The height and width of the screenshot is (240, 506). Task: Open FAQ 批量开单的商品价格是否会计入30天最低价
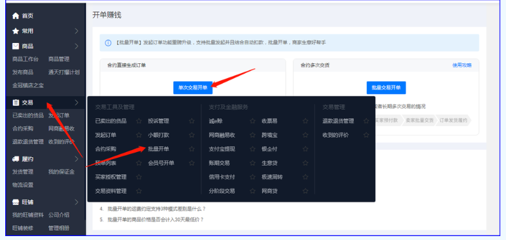pos(156,220)
